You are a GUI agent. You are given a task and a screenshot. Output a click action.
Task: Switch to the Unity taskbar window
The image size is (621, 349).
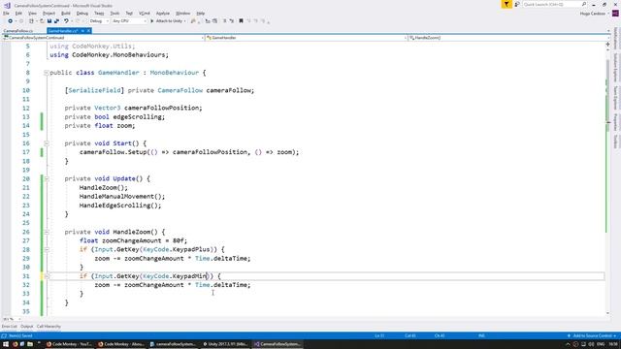pyautogui.click(x=225, y=344)
